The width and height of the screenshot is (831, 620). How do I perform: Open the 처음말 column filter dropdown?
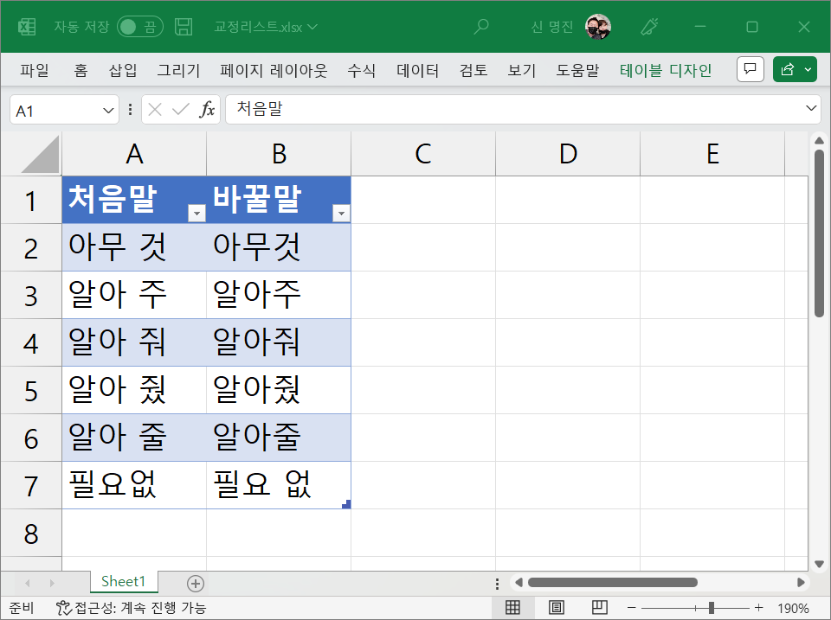tap(196, 214)
